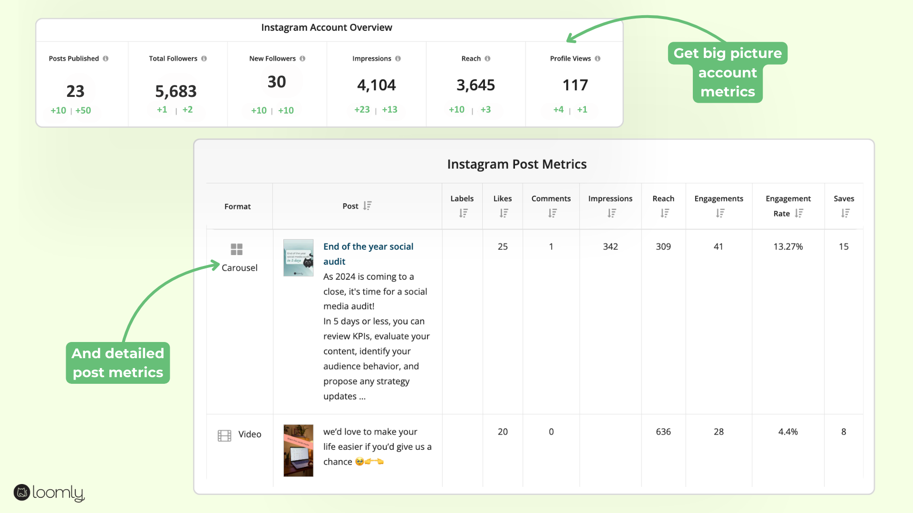Open the Posts Published info tooltip icon
Screen dimensions: 913x513
[x=106, y=58]
